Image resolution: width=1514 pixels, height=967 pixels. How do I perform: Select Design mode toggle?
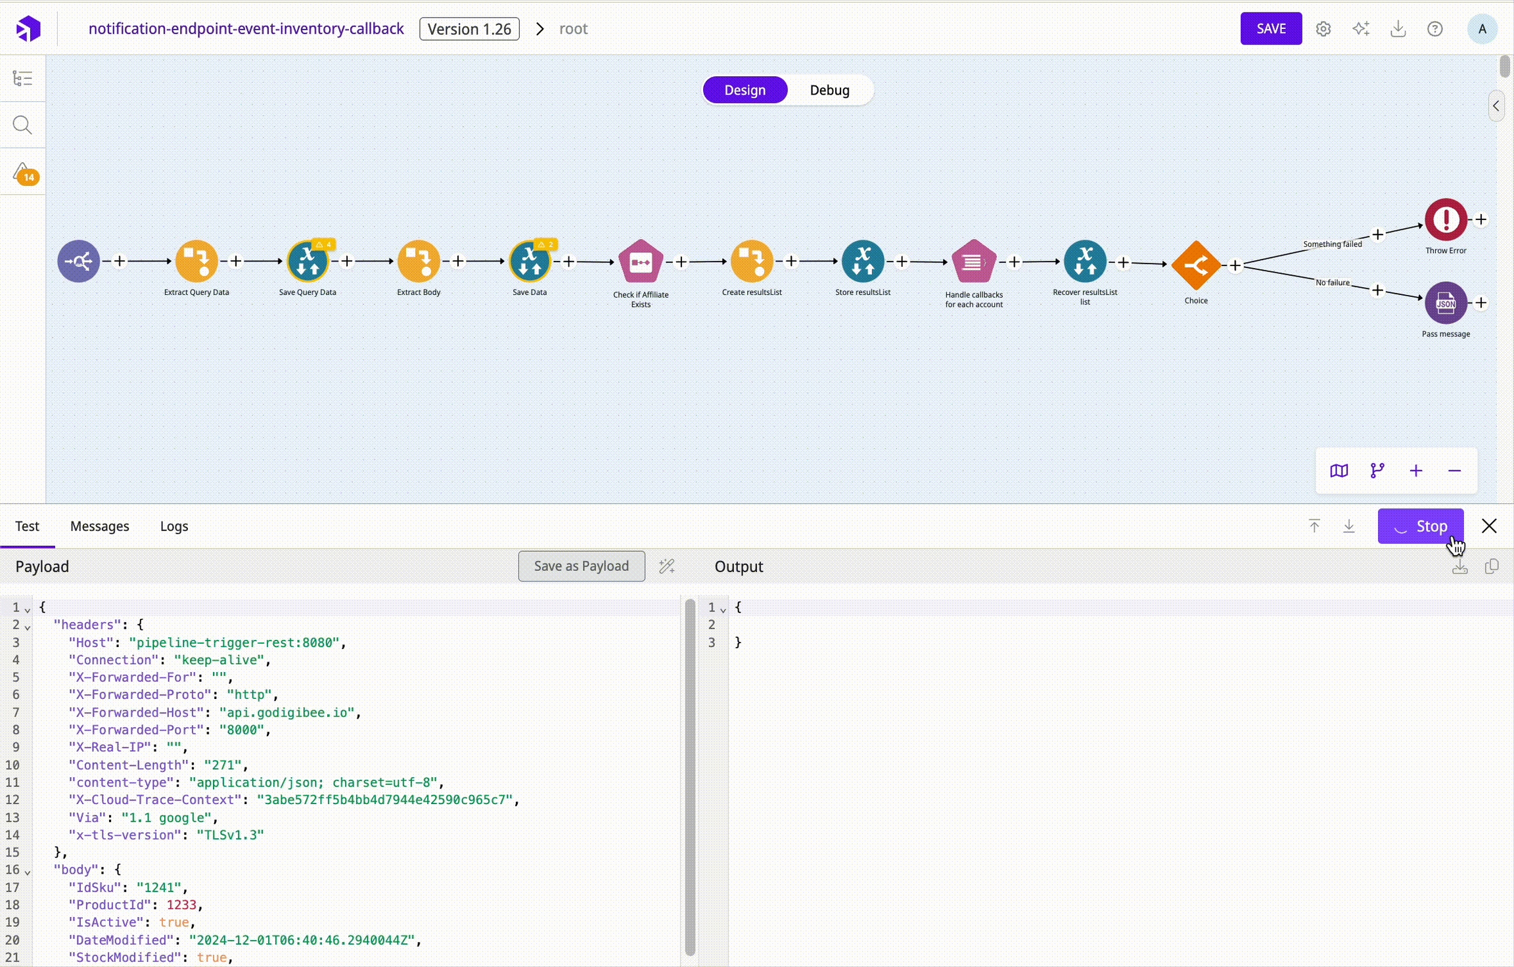pos(745,90)
